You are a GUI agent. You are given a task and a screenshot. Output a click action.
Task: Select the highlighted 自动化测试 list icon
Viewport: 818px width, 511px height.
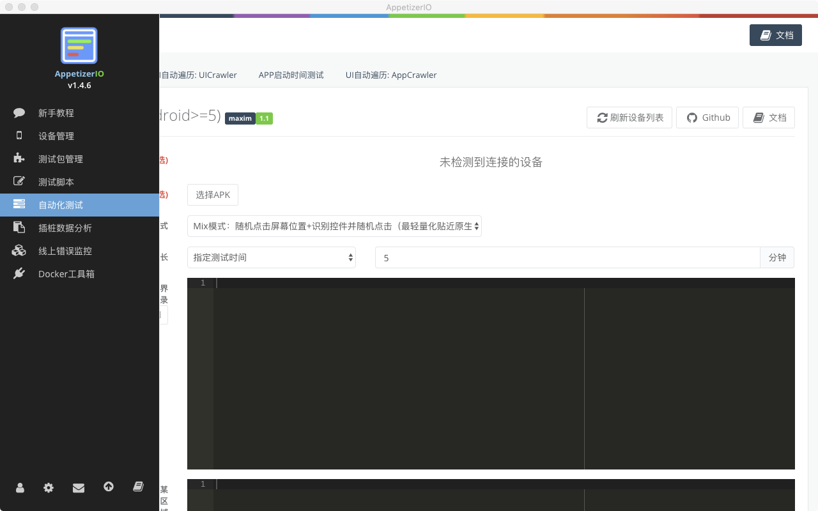(x=19, y=204)
